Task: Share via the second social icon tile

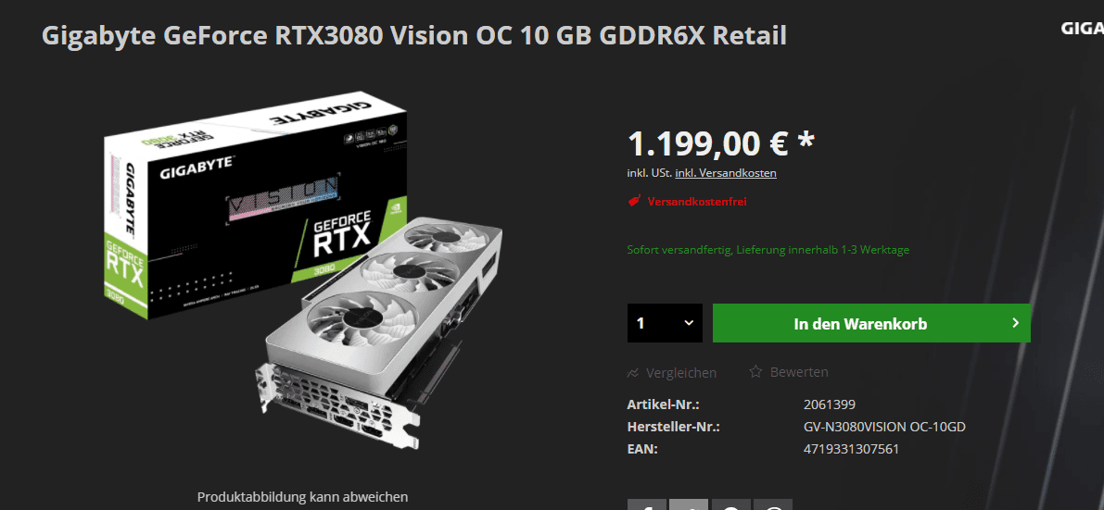Action: [689, 504]
